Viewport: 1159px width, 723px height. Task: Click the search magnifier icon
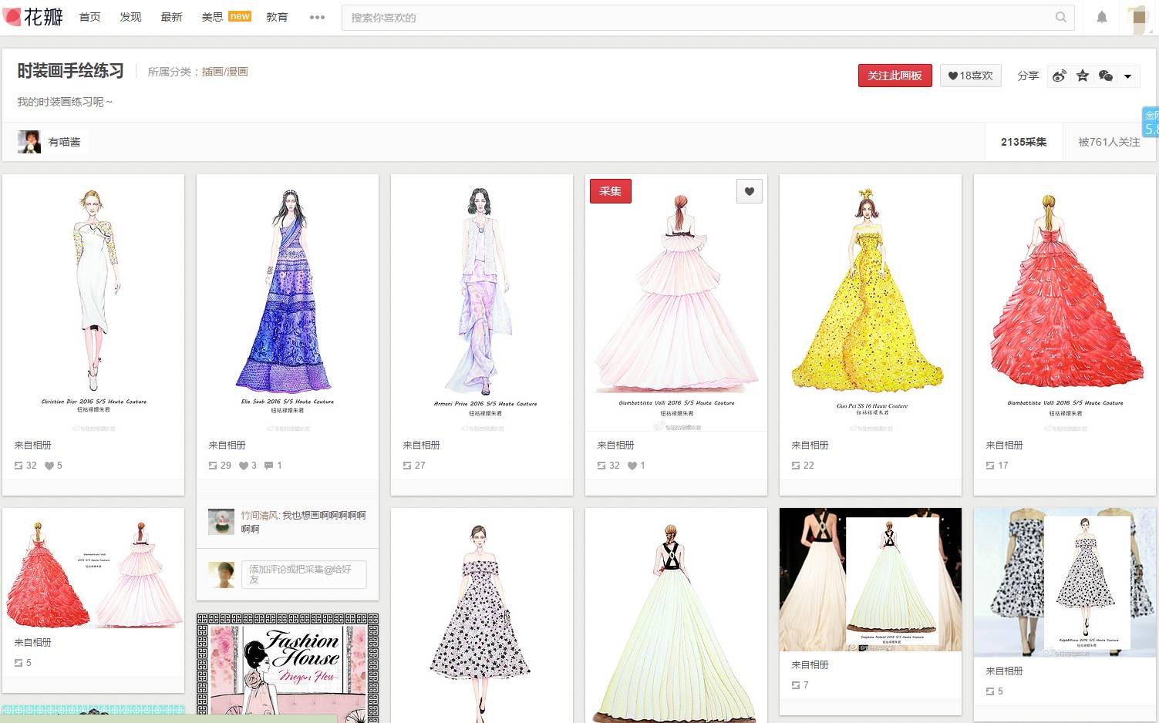pyautogui.click(x=1061, y=17)
